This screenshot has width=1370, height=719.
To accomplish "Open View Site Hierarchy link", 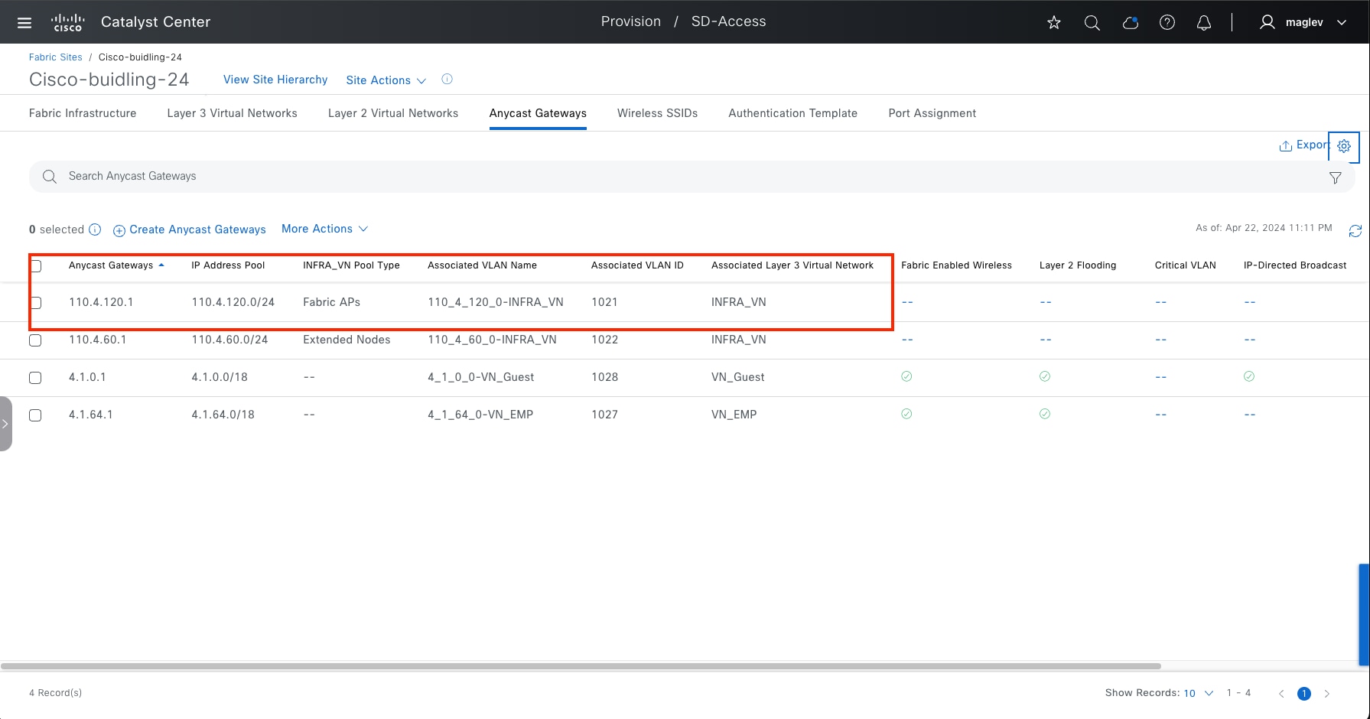I will 275,80.
